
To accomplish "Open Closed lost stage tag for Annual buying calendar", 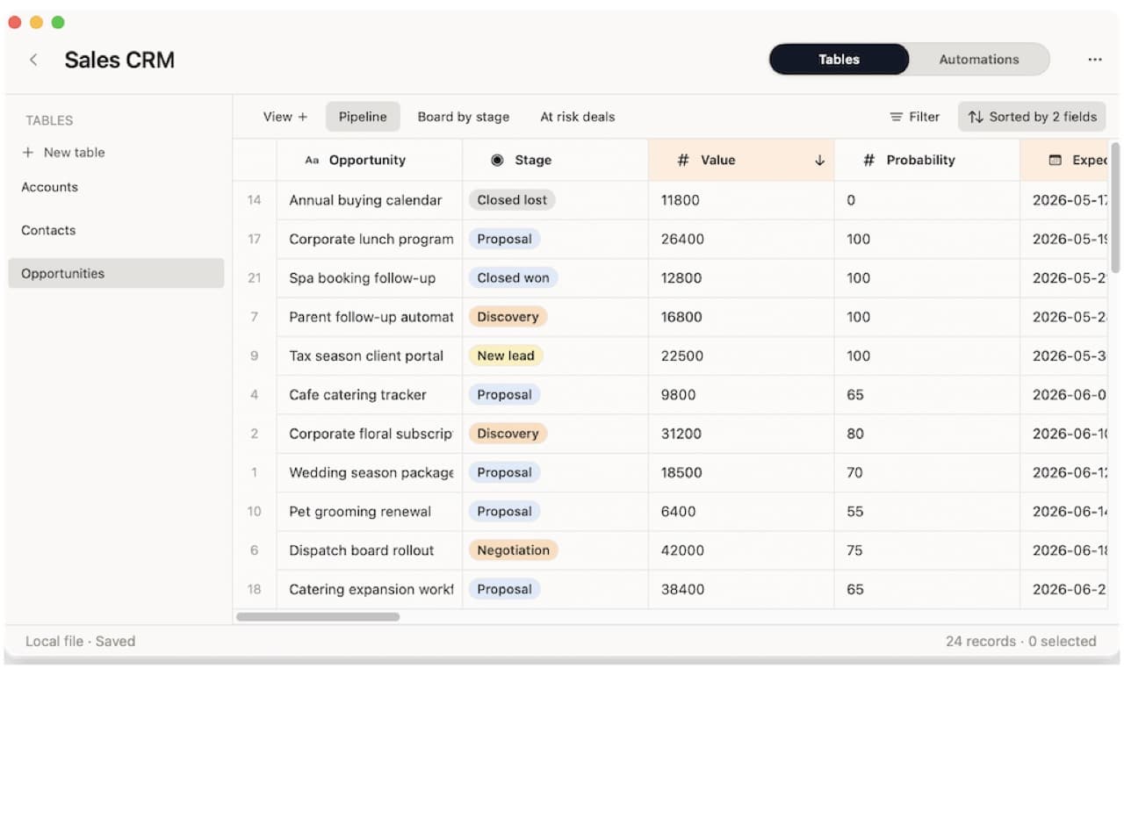I will pyautogui.click(x=512, y=200).
